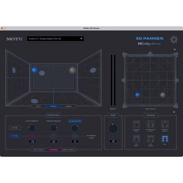The image size is (183, 183).
Task: Click the Size value field showing 48
Action: tap(113, 141)
